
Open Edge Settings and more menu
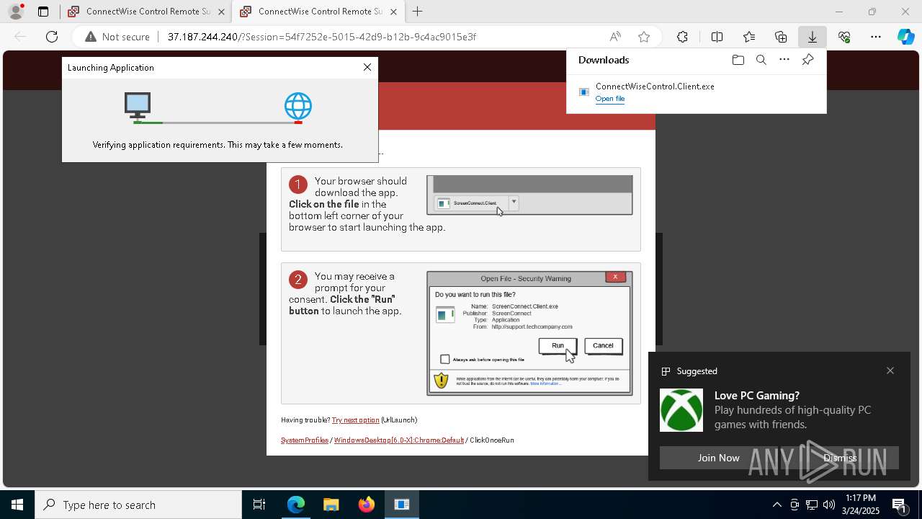876,37
